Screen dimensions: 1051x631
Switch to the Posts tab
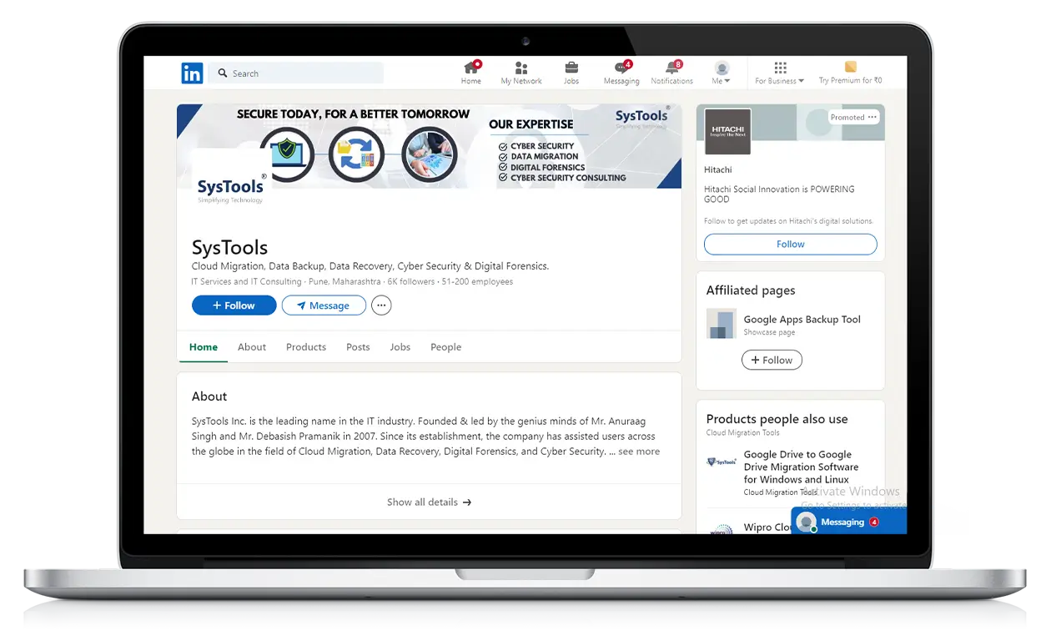point(358,347)
